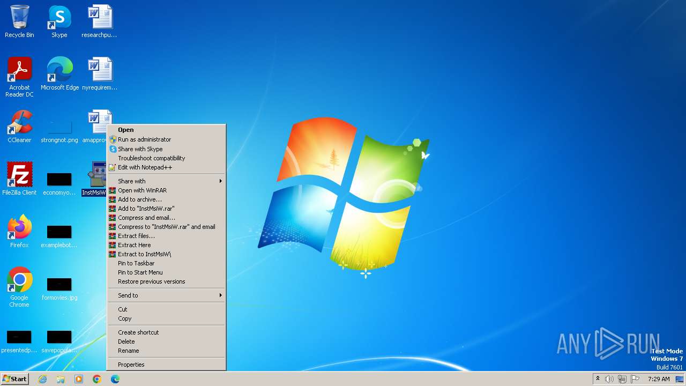Choose Compress and email...
The height and width of the screenshot is (386, 686).
pos(167,218)
